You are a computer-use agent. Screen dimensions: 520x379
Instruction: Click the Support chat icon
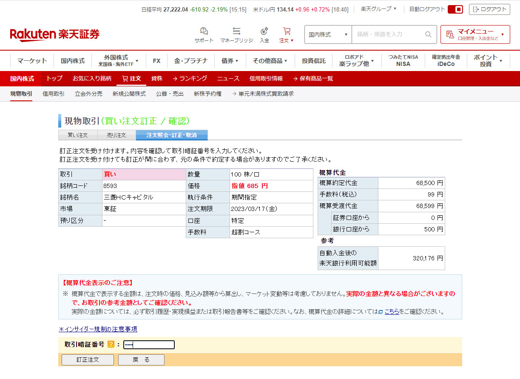point(204,31)
